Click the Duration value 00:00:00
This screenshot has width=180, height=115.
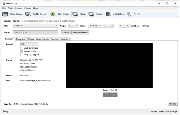tap(145, 26)
